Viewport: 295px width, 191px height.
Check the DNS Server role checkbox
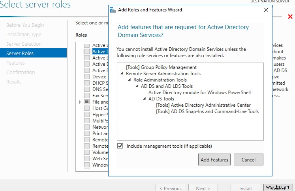pyautogui.click(x=87, y=89)
